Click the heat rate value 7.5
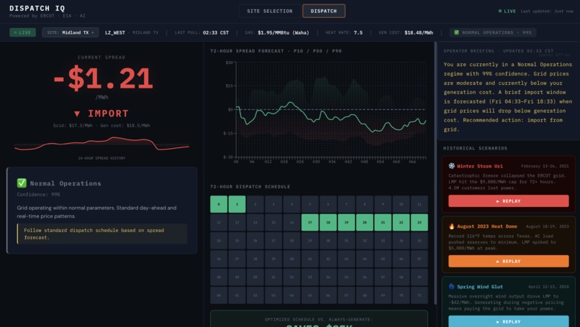 [x=358, y=32]
